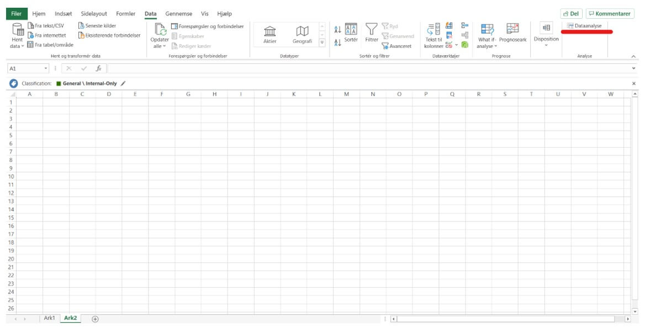Image resolution: width=645 pixels, height=329 pixels.
Task: Open Forespørgsler og forbindelser pane
Action: click(207, 26)
